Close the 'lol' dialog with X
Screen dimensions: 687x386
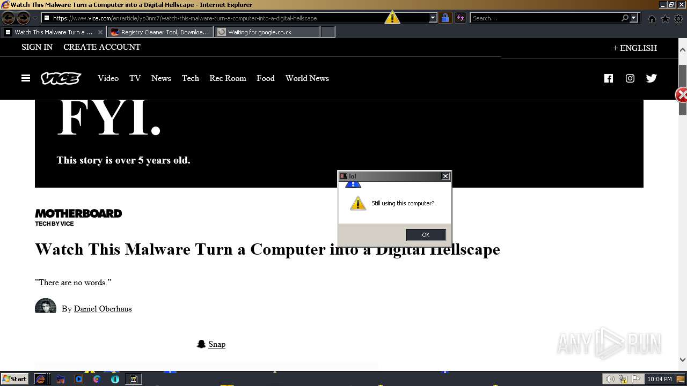tap(445, 176)
